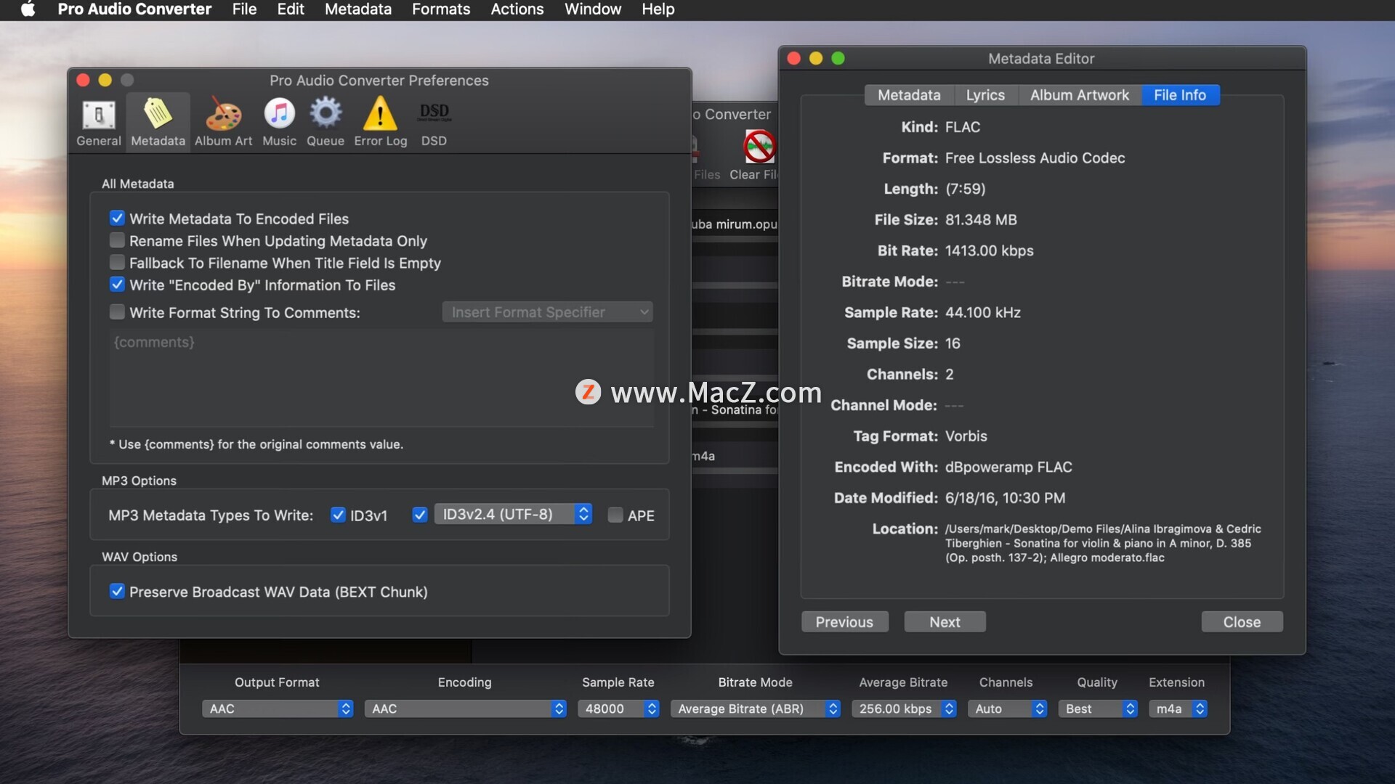Screen dimensions: 1395x784
Task: Open Channels Auto dropdown
Action: tap(1007, 709)
